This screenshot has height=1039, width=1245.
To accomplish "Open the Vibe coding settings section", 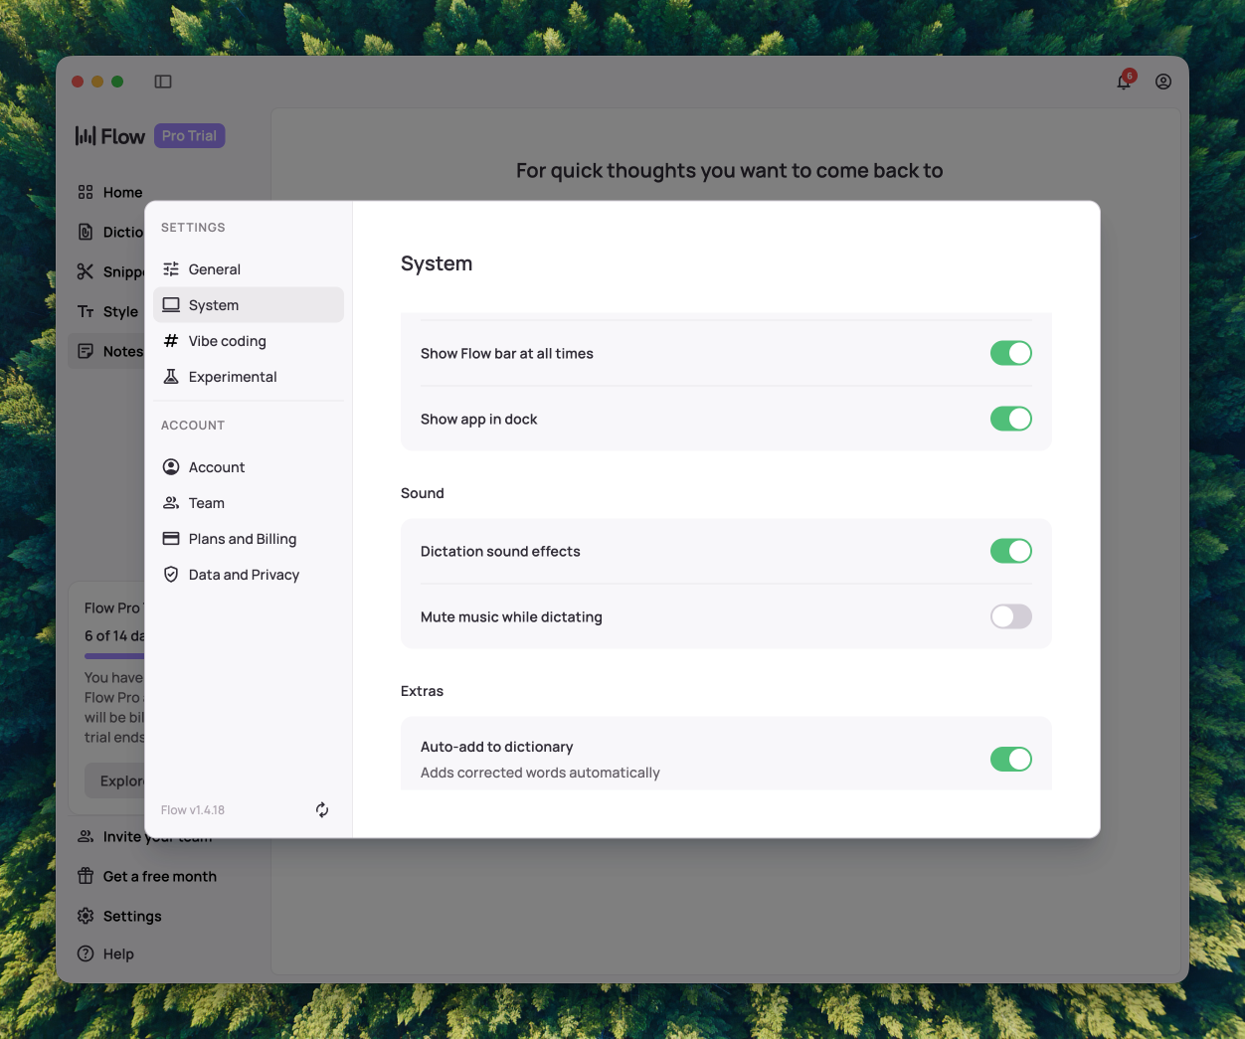I will click(x=227, y=341).
